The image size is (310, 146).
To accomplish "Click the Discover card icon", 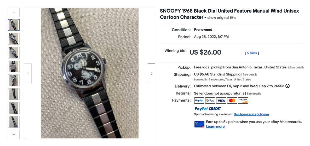I will coord(243,101).
